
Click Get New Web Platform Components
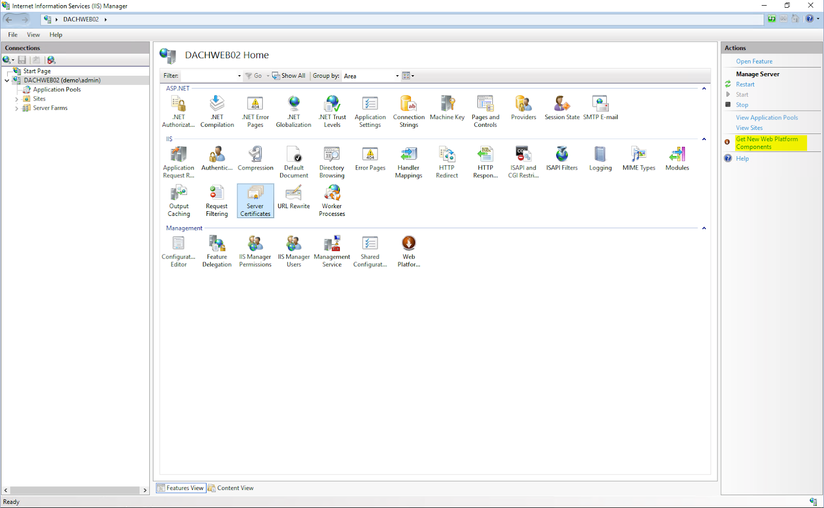pyautogui.click(x=767, y=143)
